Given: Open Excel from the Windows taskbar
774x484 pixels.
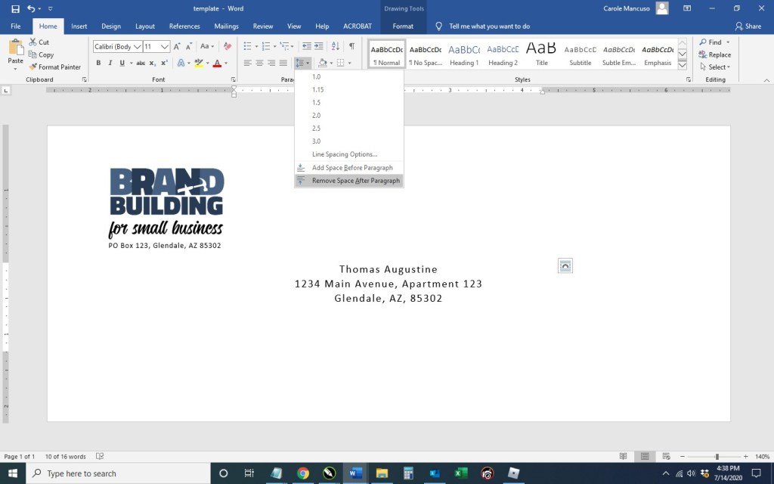Looking at the screenshot, I should tap(460, 473).
